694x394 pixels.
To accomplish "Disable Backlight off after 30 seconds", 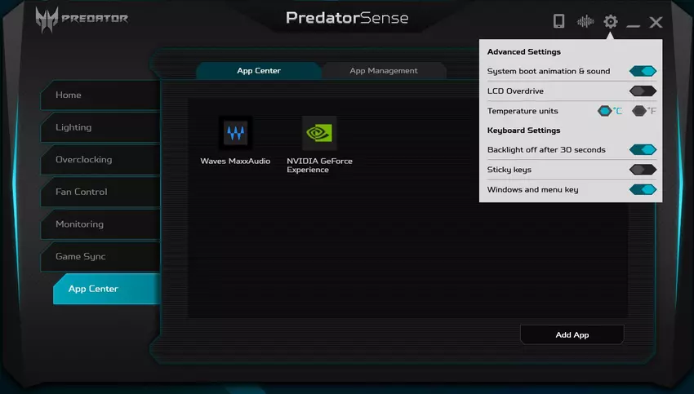I will pyautogui.click(x=643, y=150).
